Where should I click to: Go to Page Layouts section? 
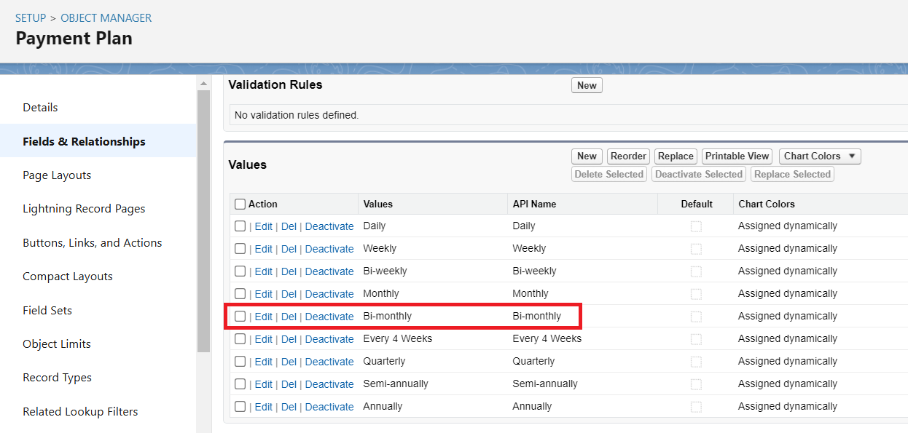point(57,175)
